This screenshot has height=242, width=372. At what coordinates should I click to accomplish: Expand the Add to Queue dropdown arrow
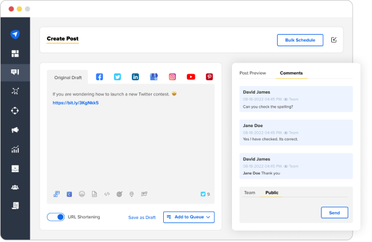click(208, 217)
